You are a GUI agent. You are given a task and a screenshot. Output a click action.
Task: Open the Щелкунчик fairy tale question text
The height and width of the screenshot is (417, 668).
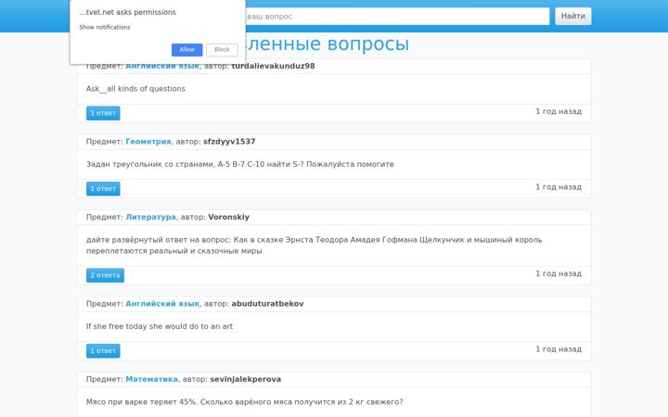(x=314, y=246)
